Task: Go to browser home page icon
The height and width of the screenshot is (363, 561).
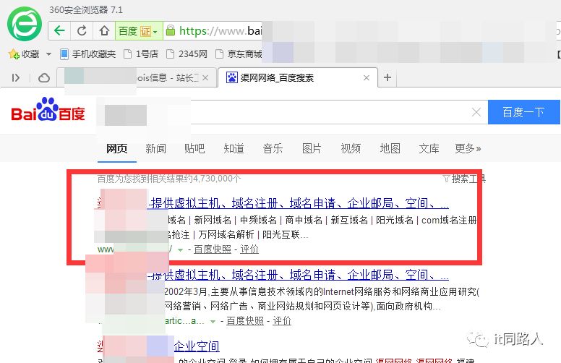Action: click(104, 30)
